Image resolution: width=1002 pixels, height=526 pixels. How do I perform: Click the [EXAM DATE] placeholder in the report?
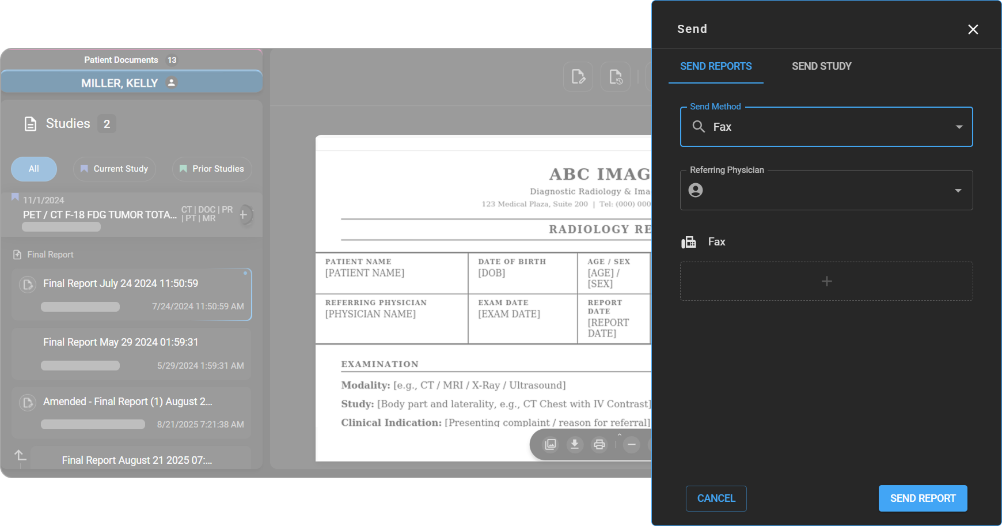point(509,314)
